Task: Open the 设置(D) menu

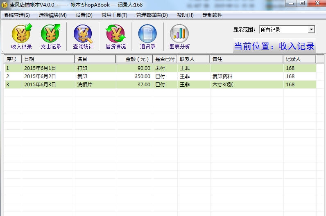Action: (x=84, y=15)
